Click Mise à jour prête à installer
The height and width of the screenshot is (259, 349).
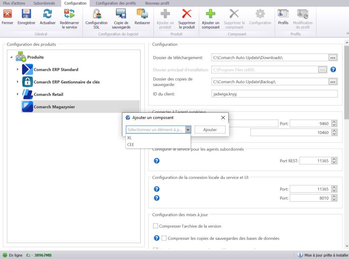(326, 255)
